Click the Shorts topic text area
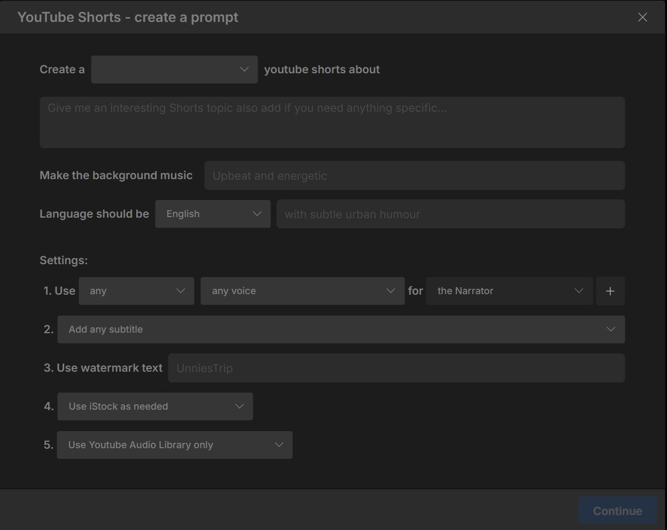 pyautogui.click(x=332, y=122)
